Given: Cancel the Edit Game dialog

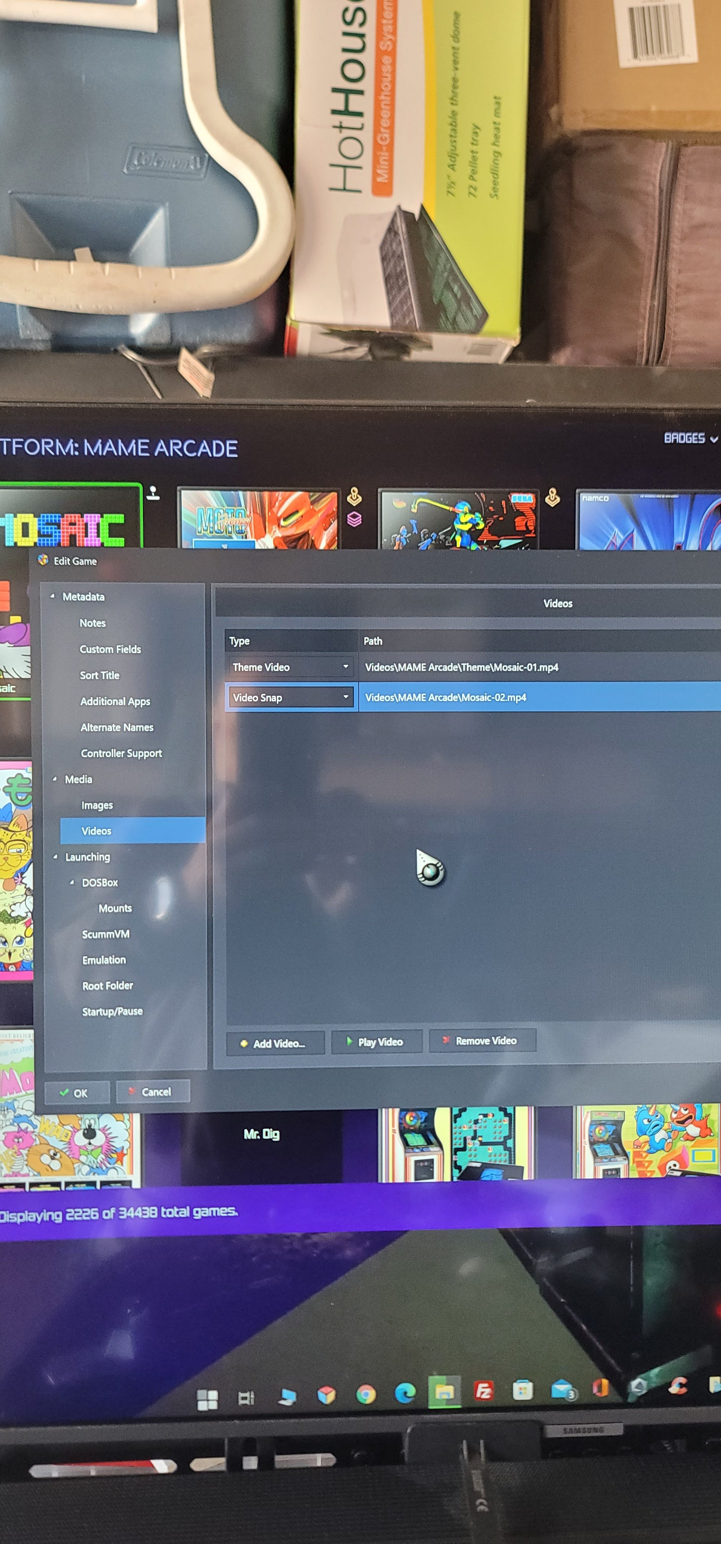Looking at the screenshot, I should [153, 1092].
